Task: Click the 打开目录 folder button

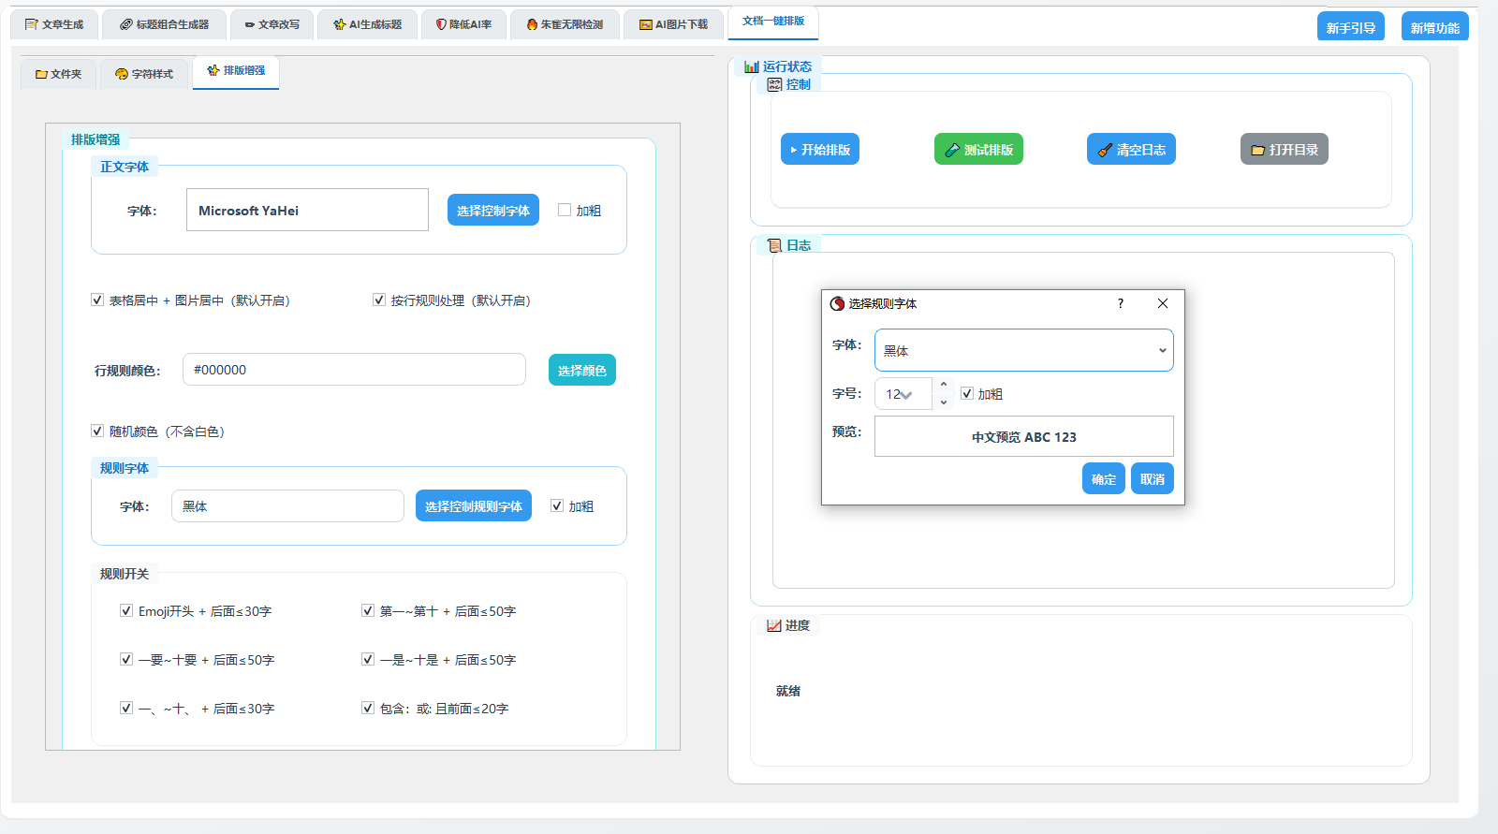Action: (1284, 150)
